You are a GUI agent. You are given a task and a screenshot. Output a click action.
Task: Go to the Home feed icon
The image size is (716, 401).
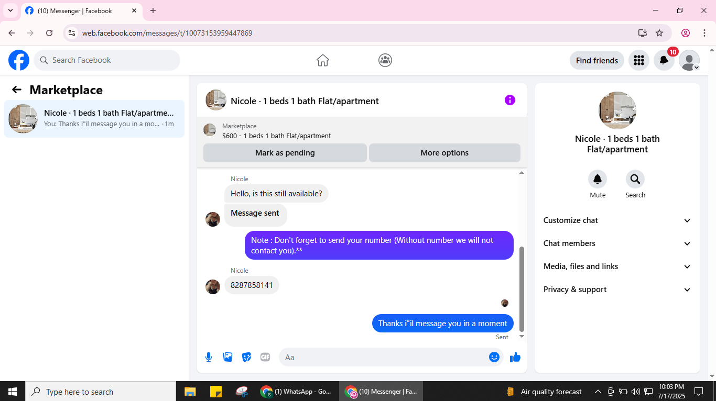(323, 60)
